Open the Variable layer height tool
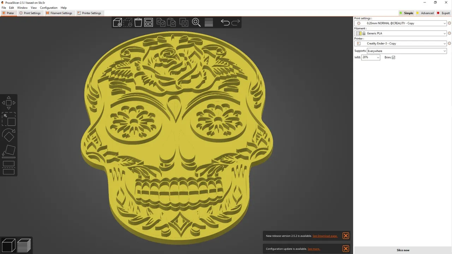The height and width of the screenshot is (254, 452). (x=208, y=22)
